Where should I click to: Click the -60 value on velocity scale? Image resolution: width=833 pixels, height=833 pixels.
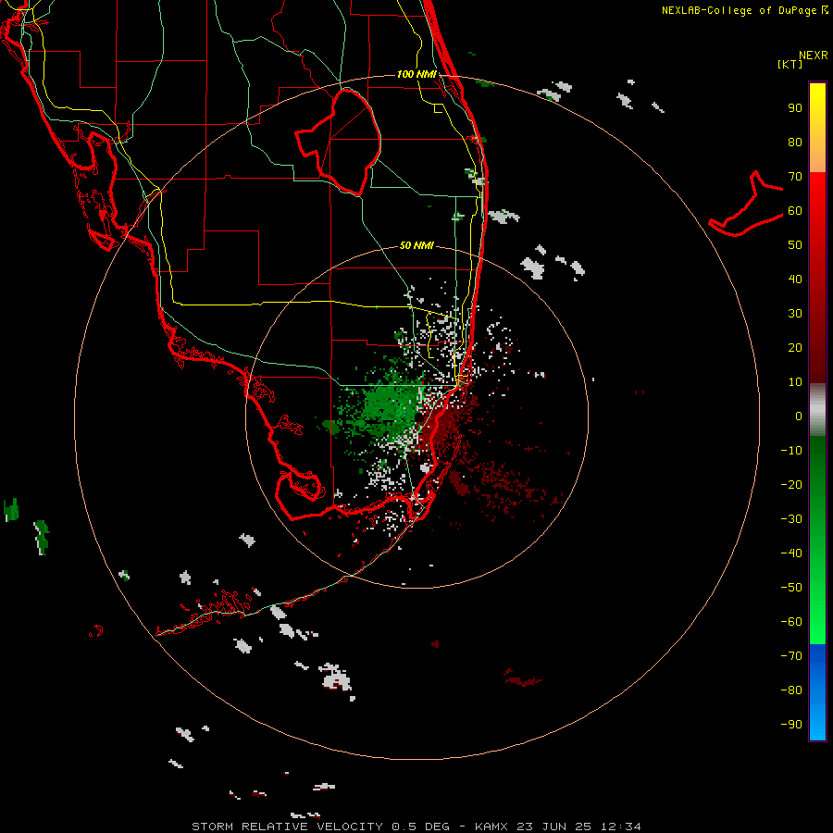point(791,622)
